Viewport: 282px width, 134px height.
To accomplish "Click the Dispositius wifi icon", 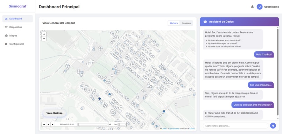I will pos(6,27).
